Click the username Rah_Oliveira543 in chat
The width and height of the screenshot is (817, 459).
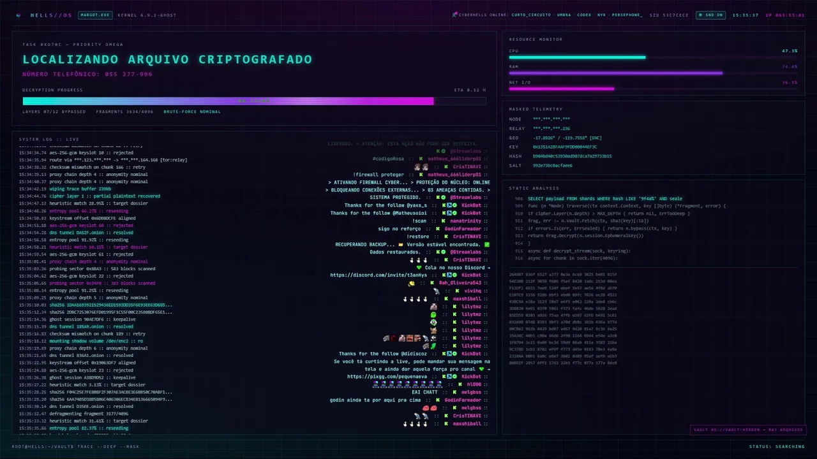point(460,282)
